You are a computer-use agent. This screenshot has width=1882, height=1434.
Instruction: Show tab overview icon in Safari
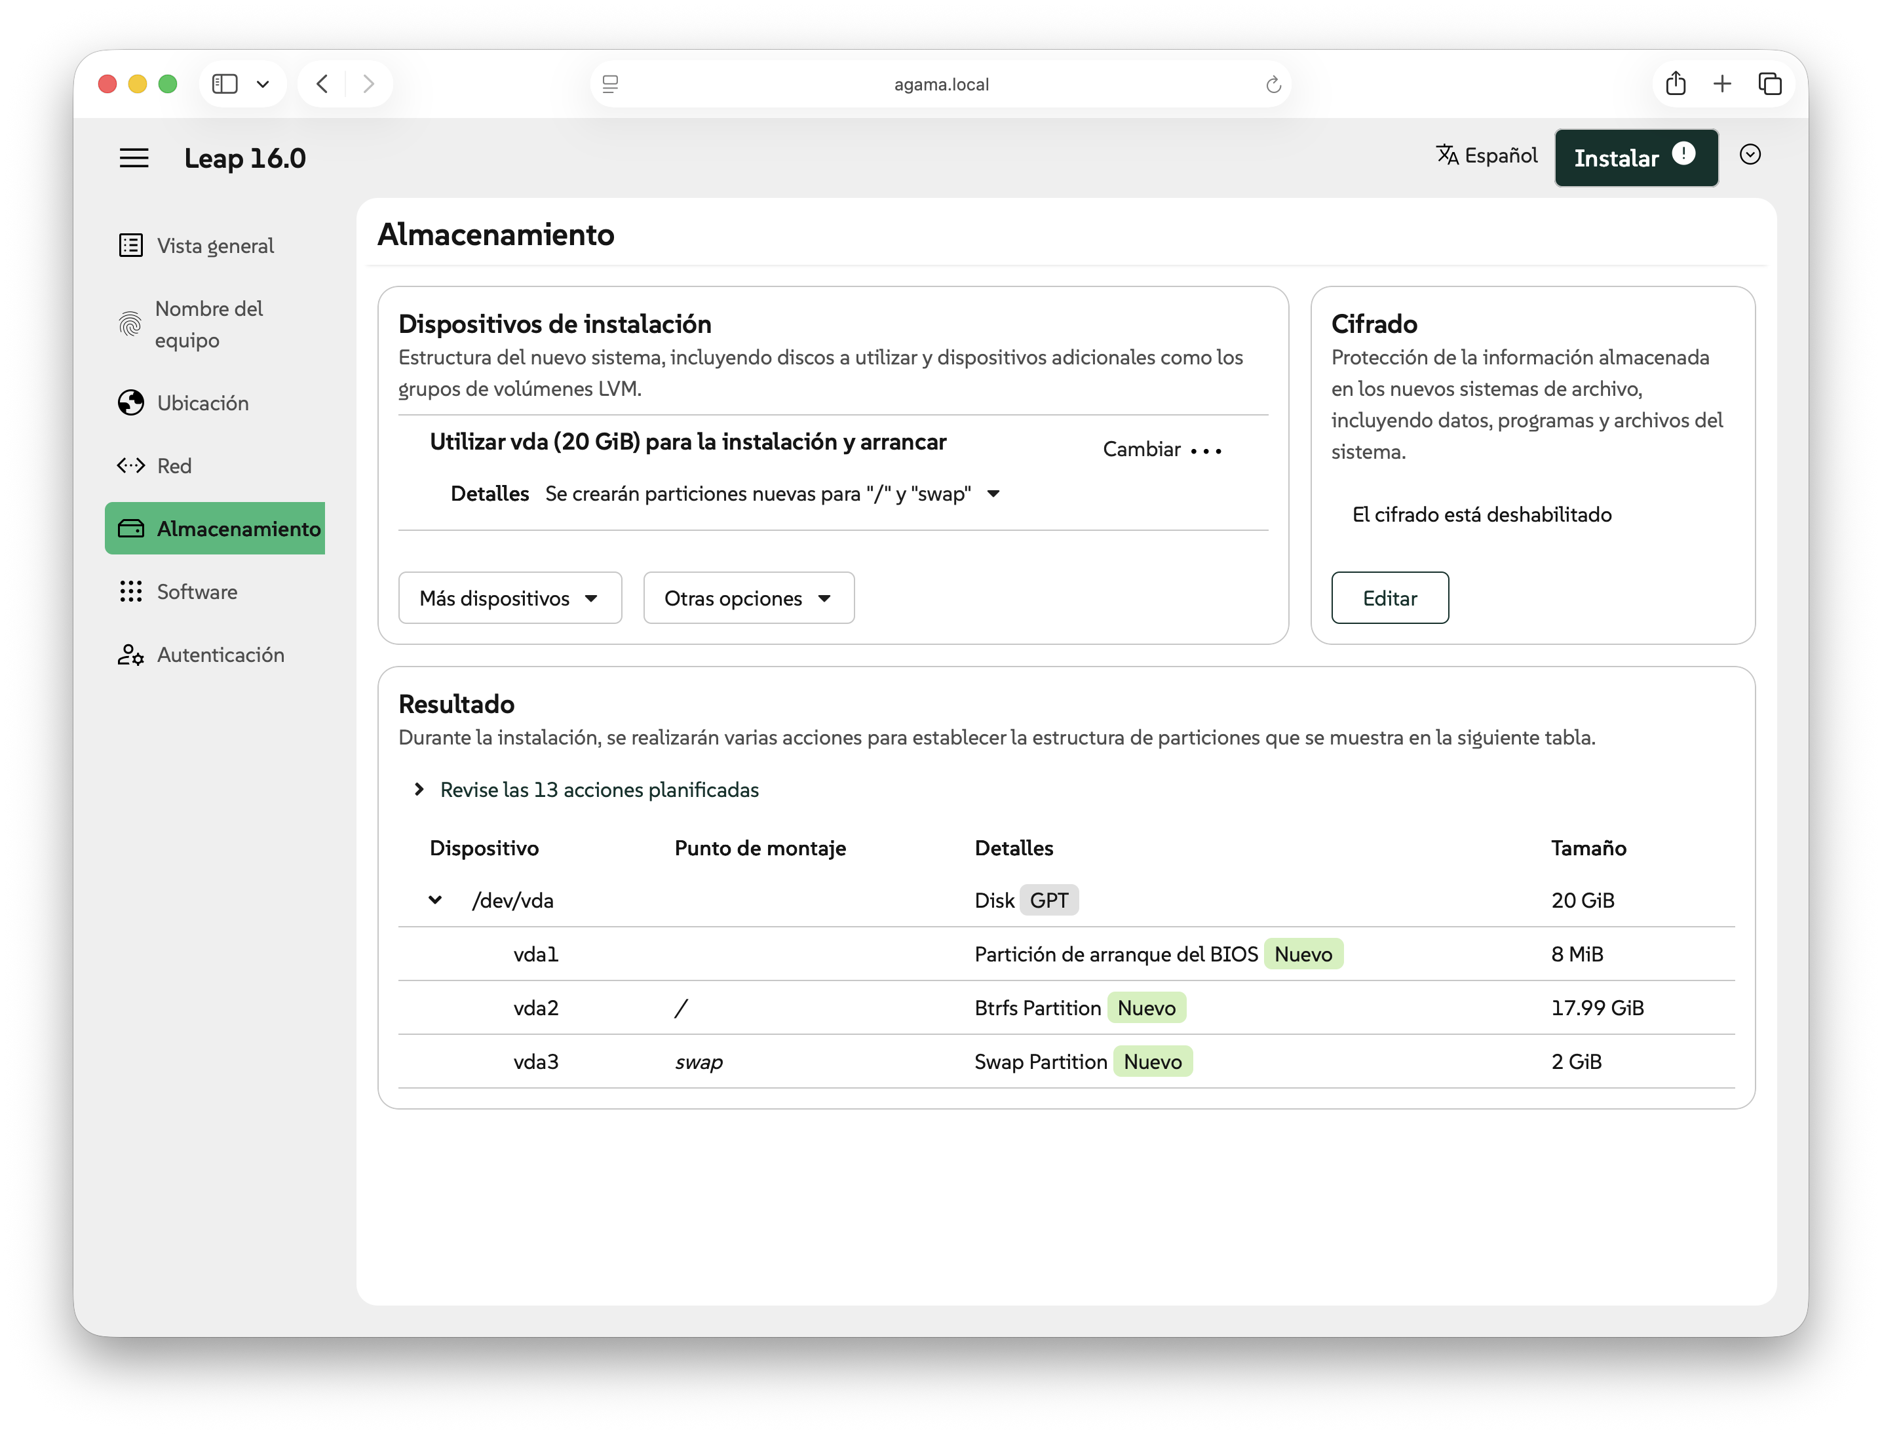tap(1770, 84)
